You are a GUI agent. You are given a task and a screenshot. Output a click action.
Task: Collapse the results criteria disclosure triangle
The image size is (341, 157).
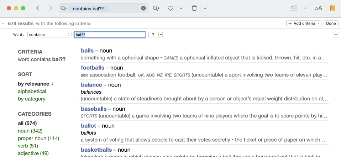[x=3, y=23]
